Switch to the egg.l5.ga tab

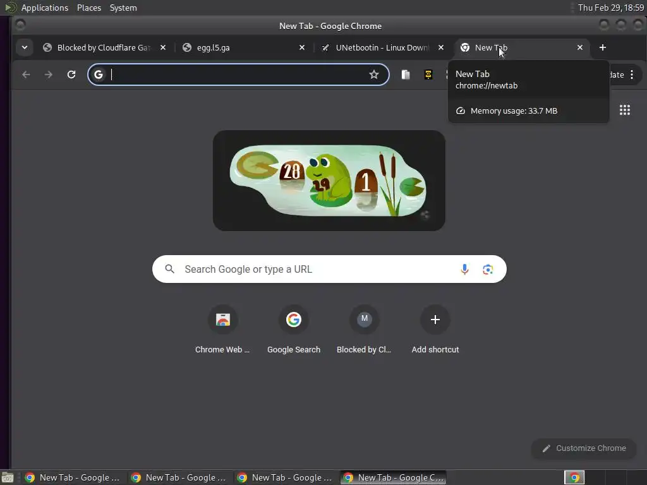click(243, 47)
